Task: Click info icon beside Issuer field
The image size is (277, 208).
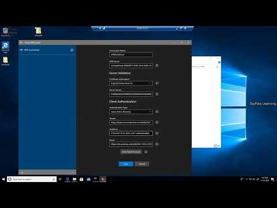Action: (x=157, y=144)
